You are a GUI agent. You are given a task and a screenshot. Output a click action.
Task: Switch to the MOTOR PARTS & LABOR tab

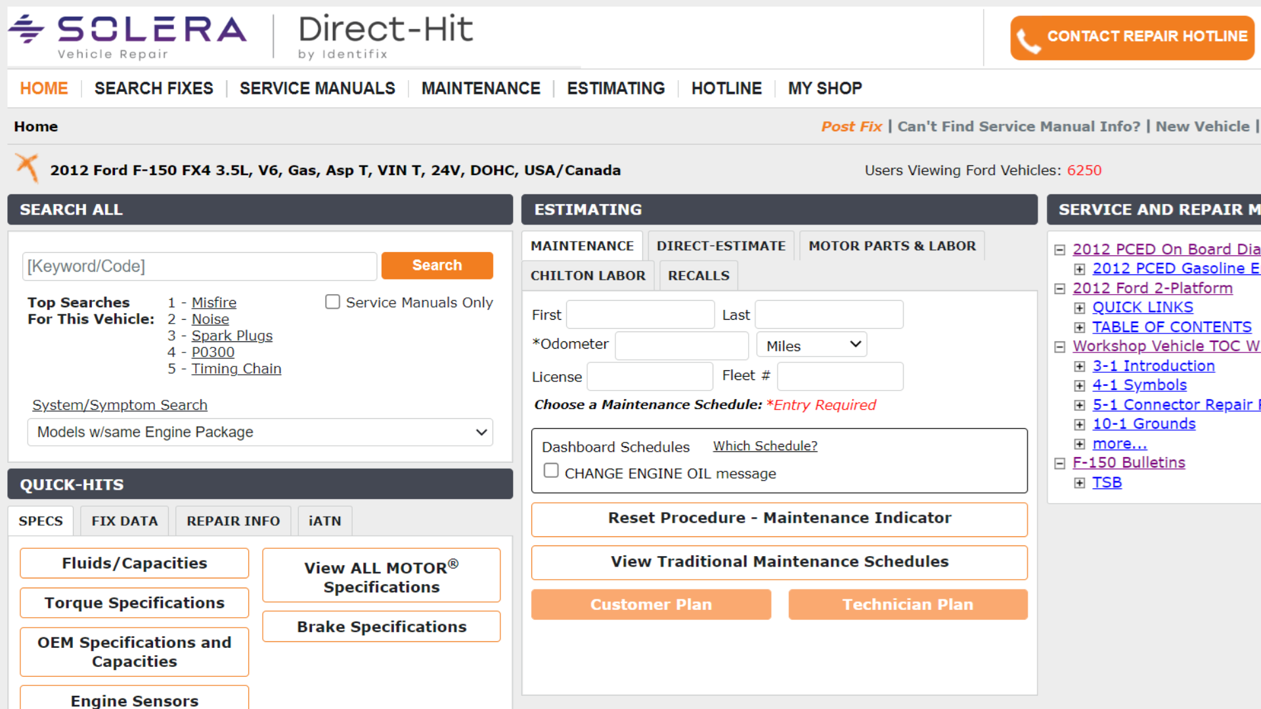[892, 246]
